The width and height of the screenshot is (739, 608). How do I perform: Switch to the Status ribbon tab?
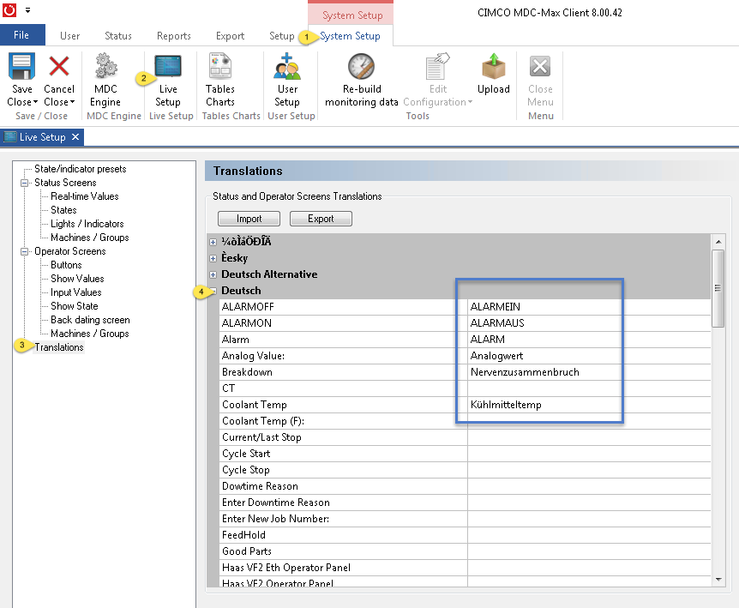point(117,36)
